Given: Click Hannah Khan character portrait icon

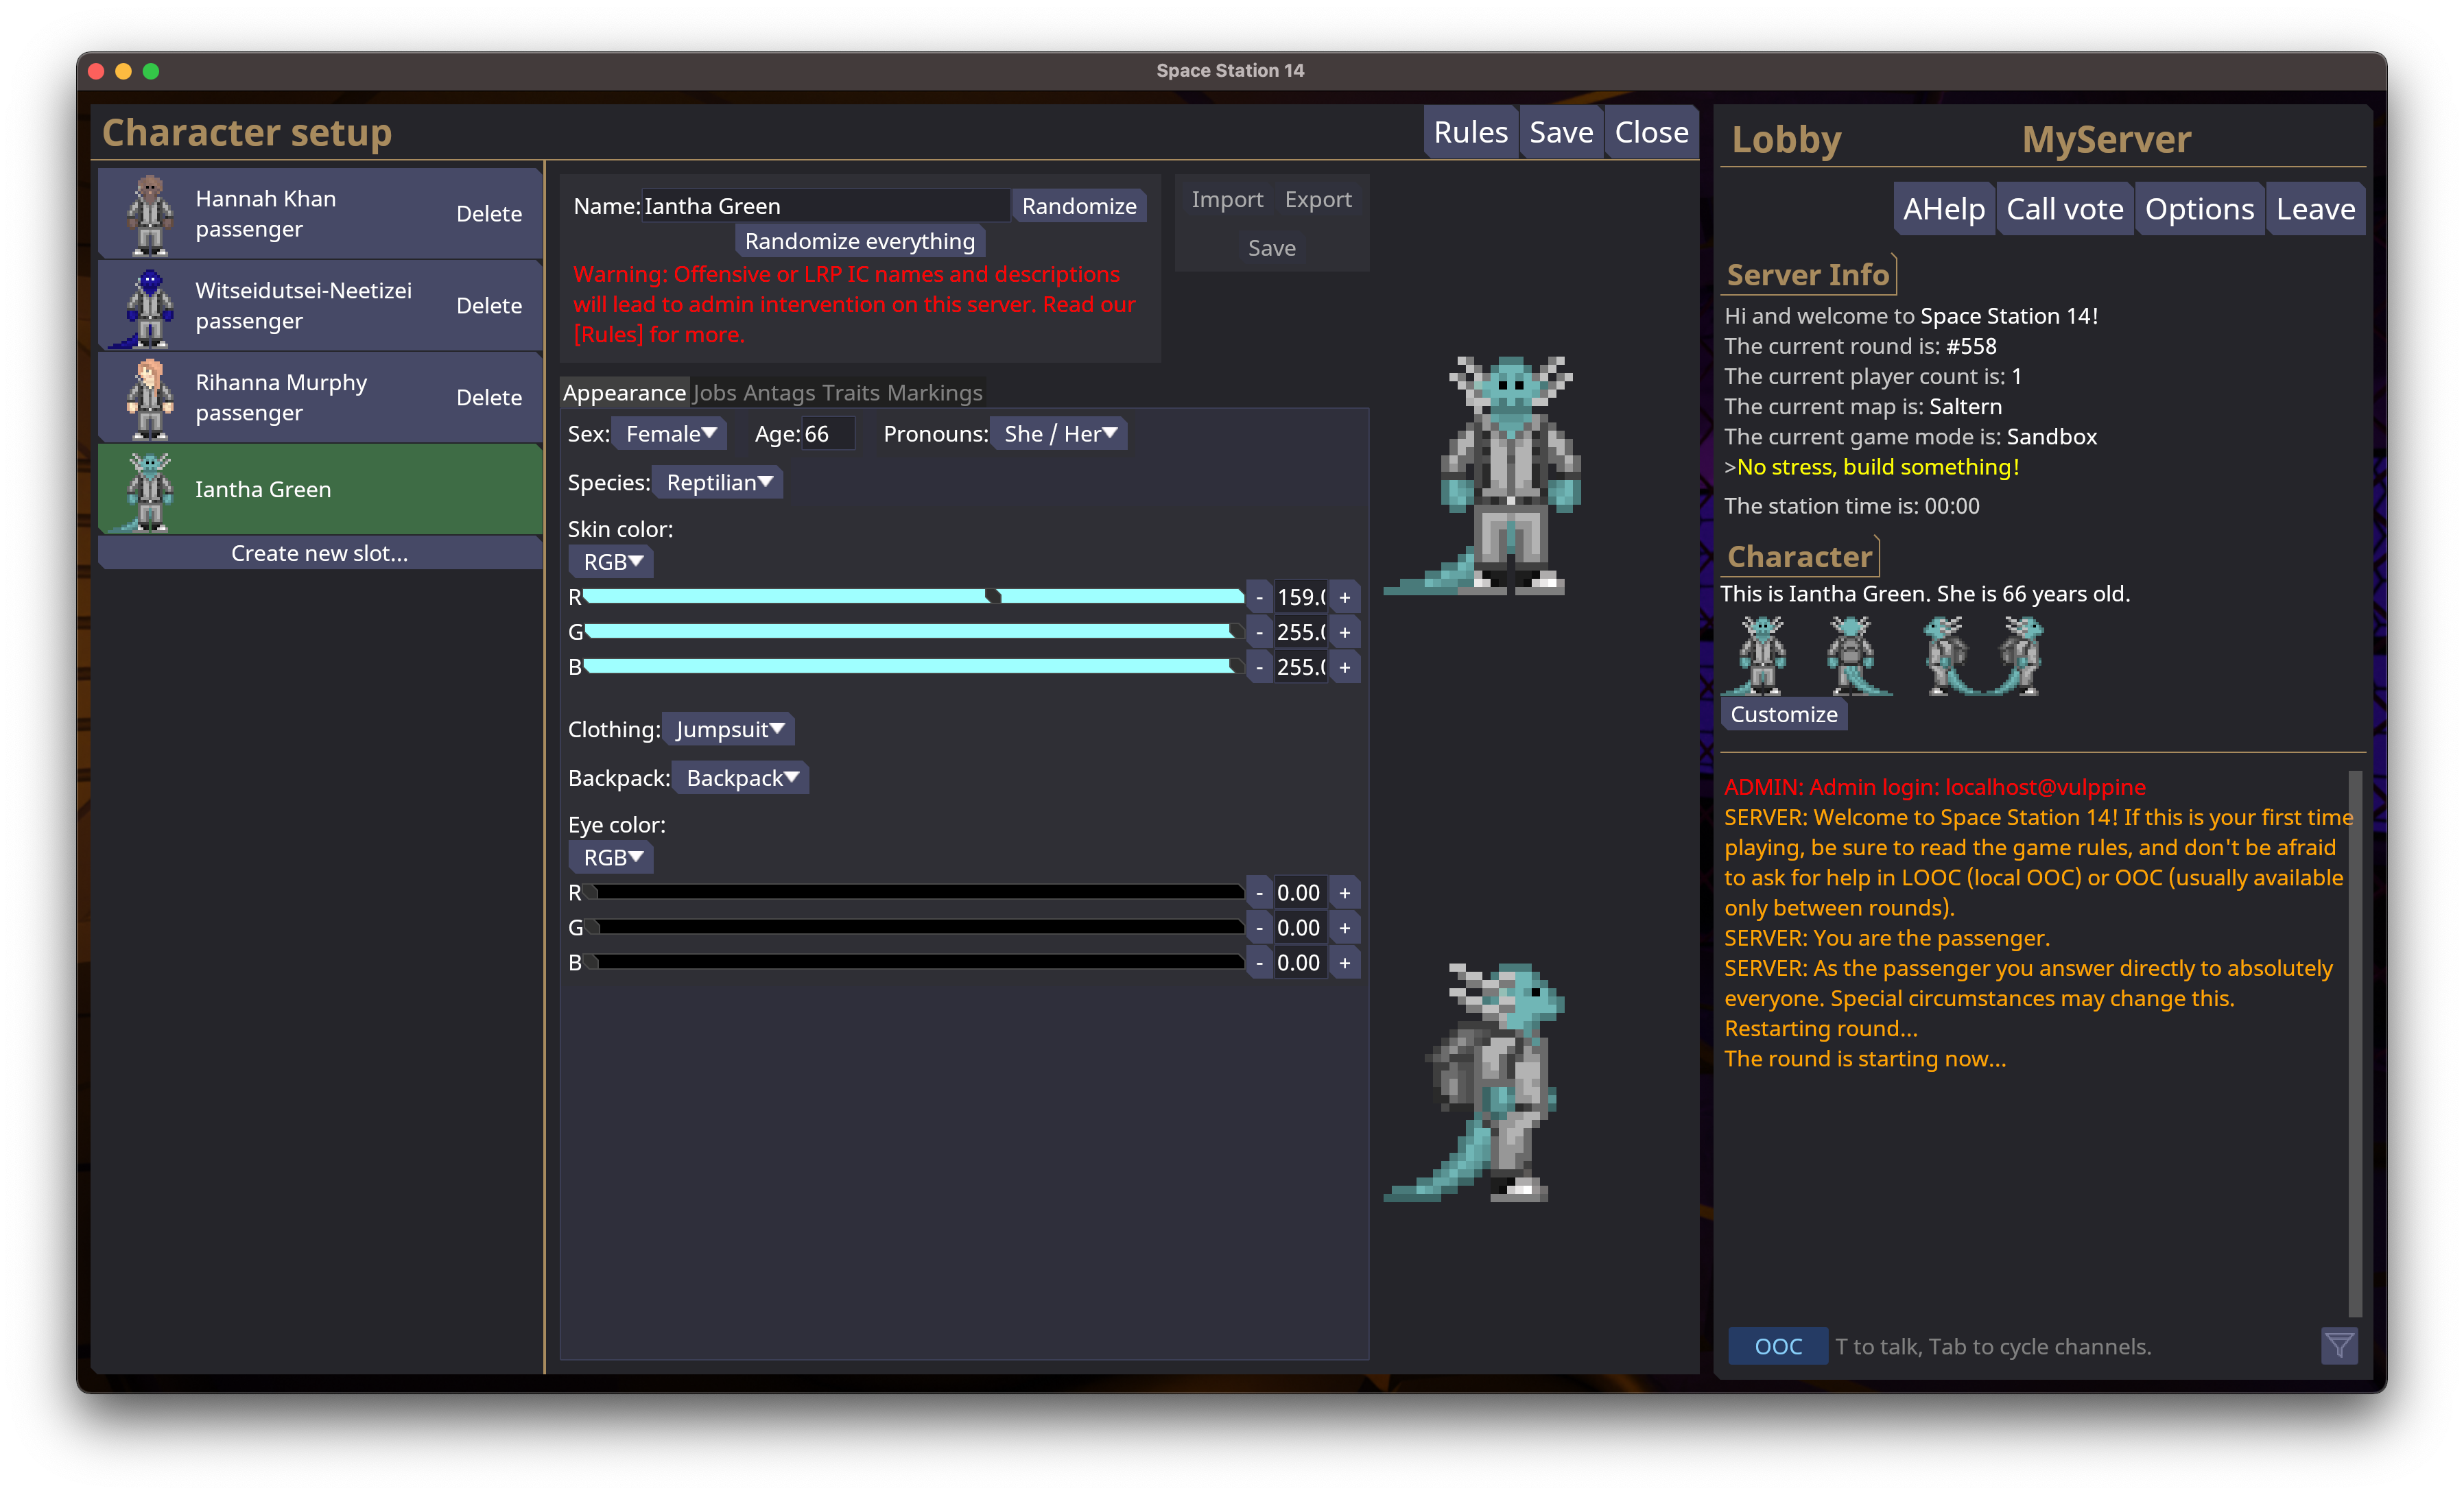Looking at the screenshot, I should click(150, 214).
